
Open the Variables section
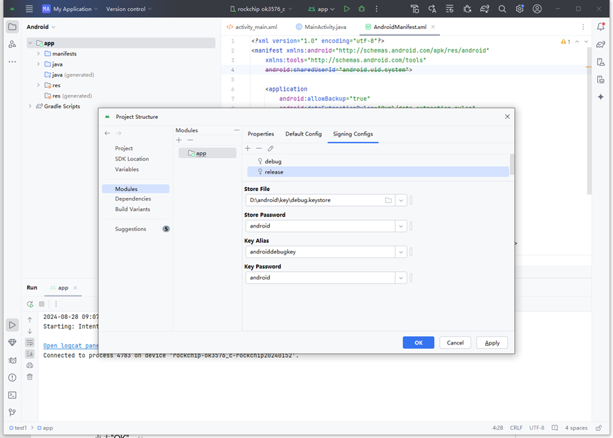point(127,170)
